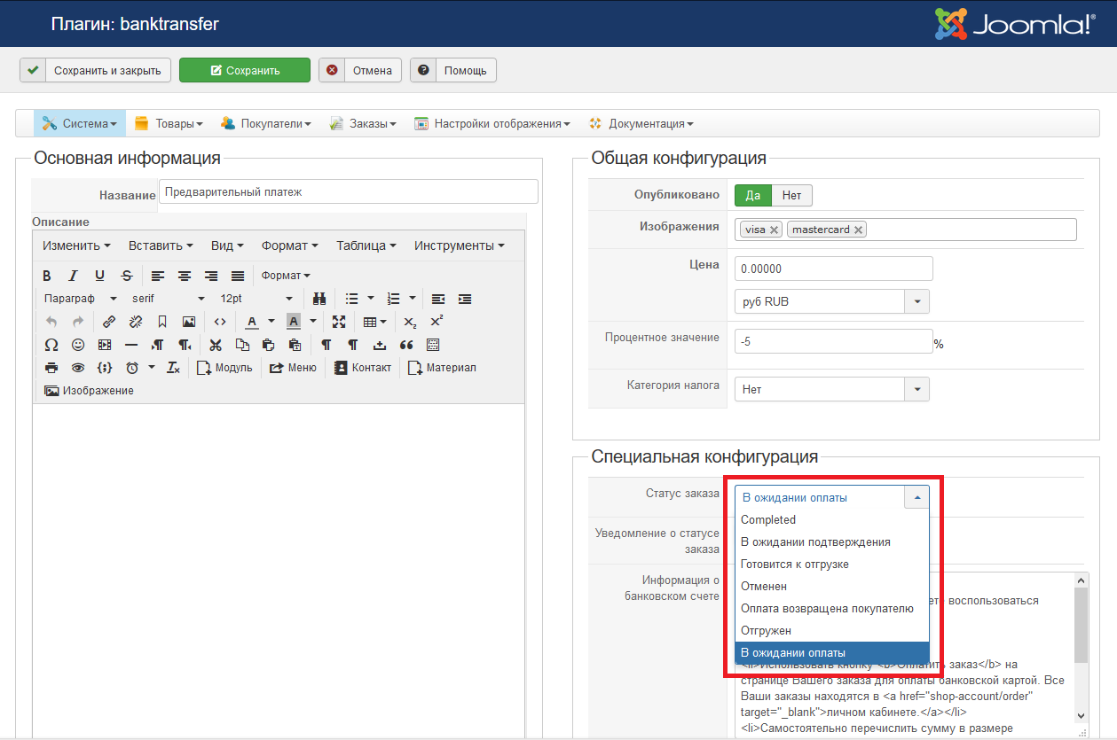Insert special character with the Omega icon
This screenshot has width=1117, height=740.
[x=51, y=345]
